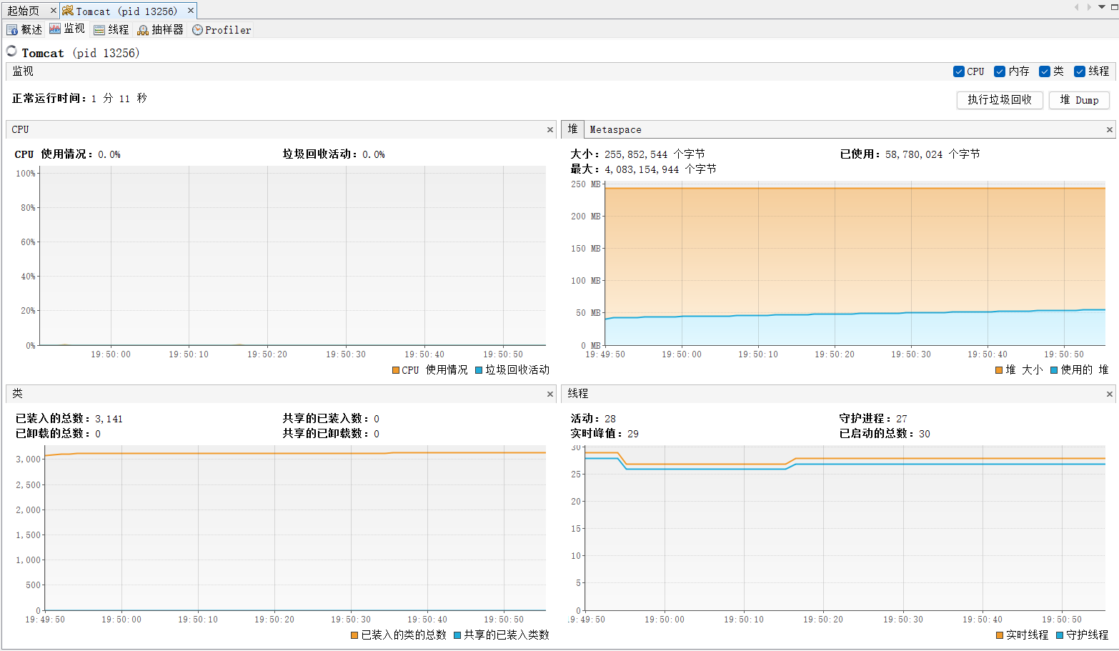Close the Tomcat (pid 13256) tab
1119x651 pixels.
(x=191, y=11)
